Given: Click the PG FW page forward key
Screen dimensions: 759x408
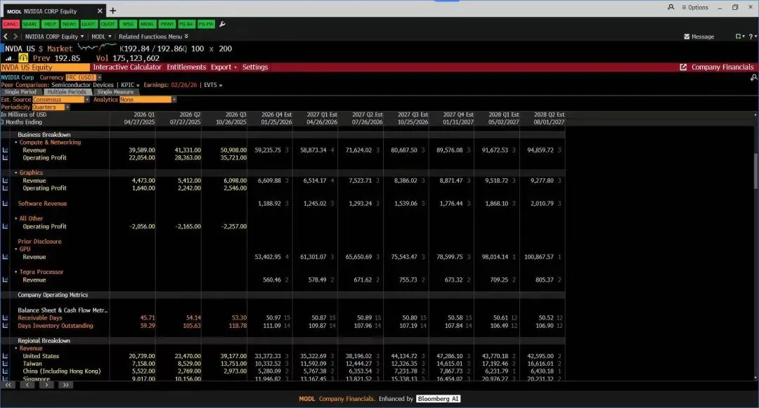Looking at the screenshot, I should pyautogui.click(x=206, y=24).
